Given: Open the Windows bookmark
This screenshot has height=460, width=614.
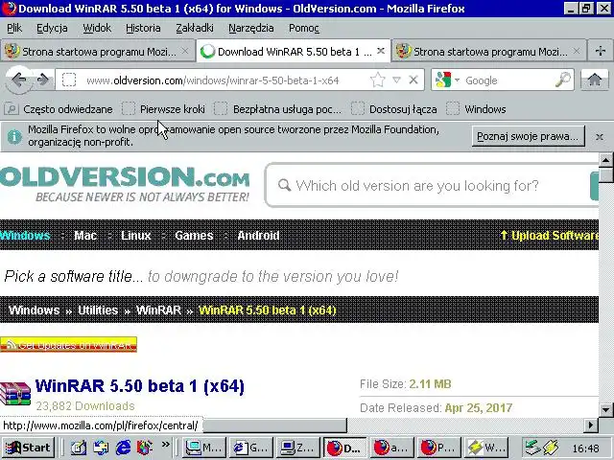Looking at the screenshot, I should [476, 109].
